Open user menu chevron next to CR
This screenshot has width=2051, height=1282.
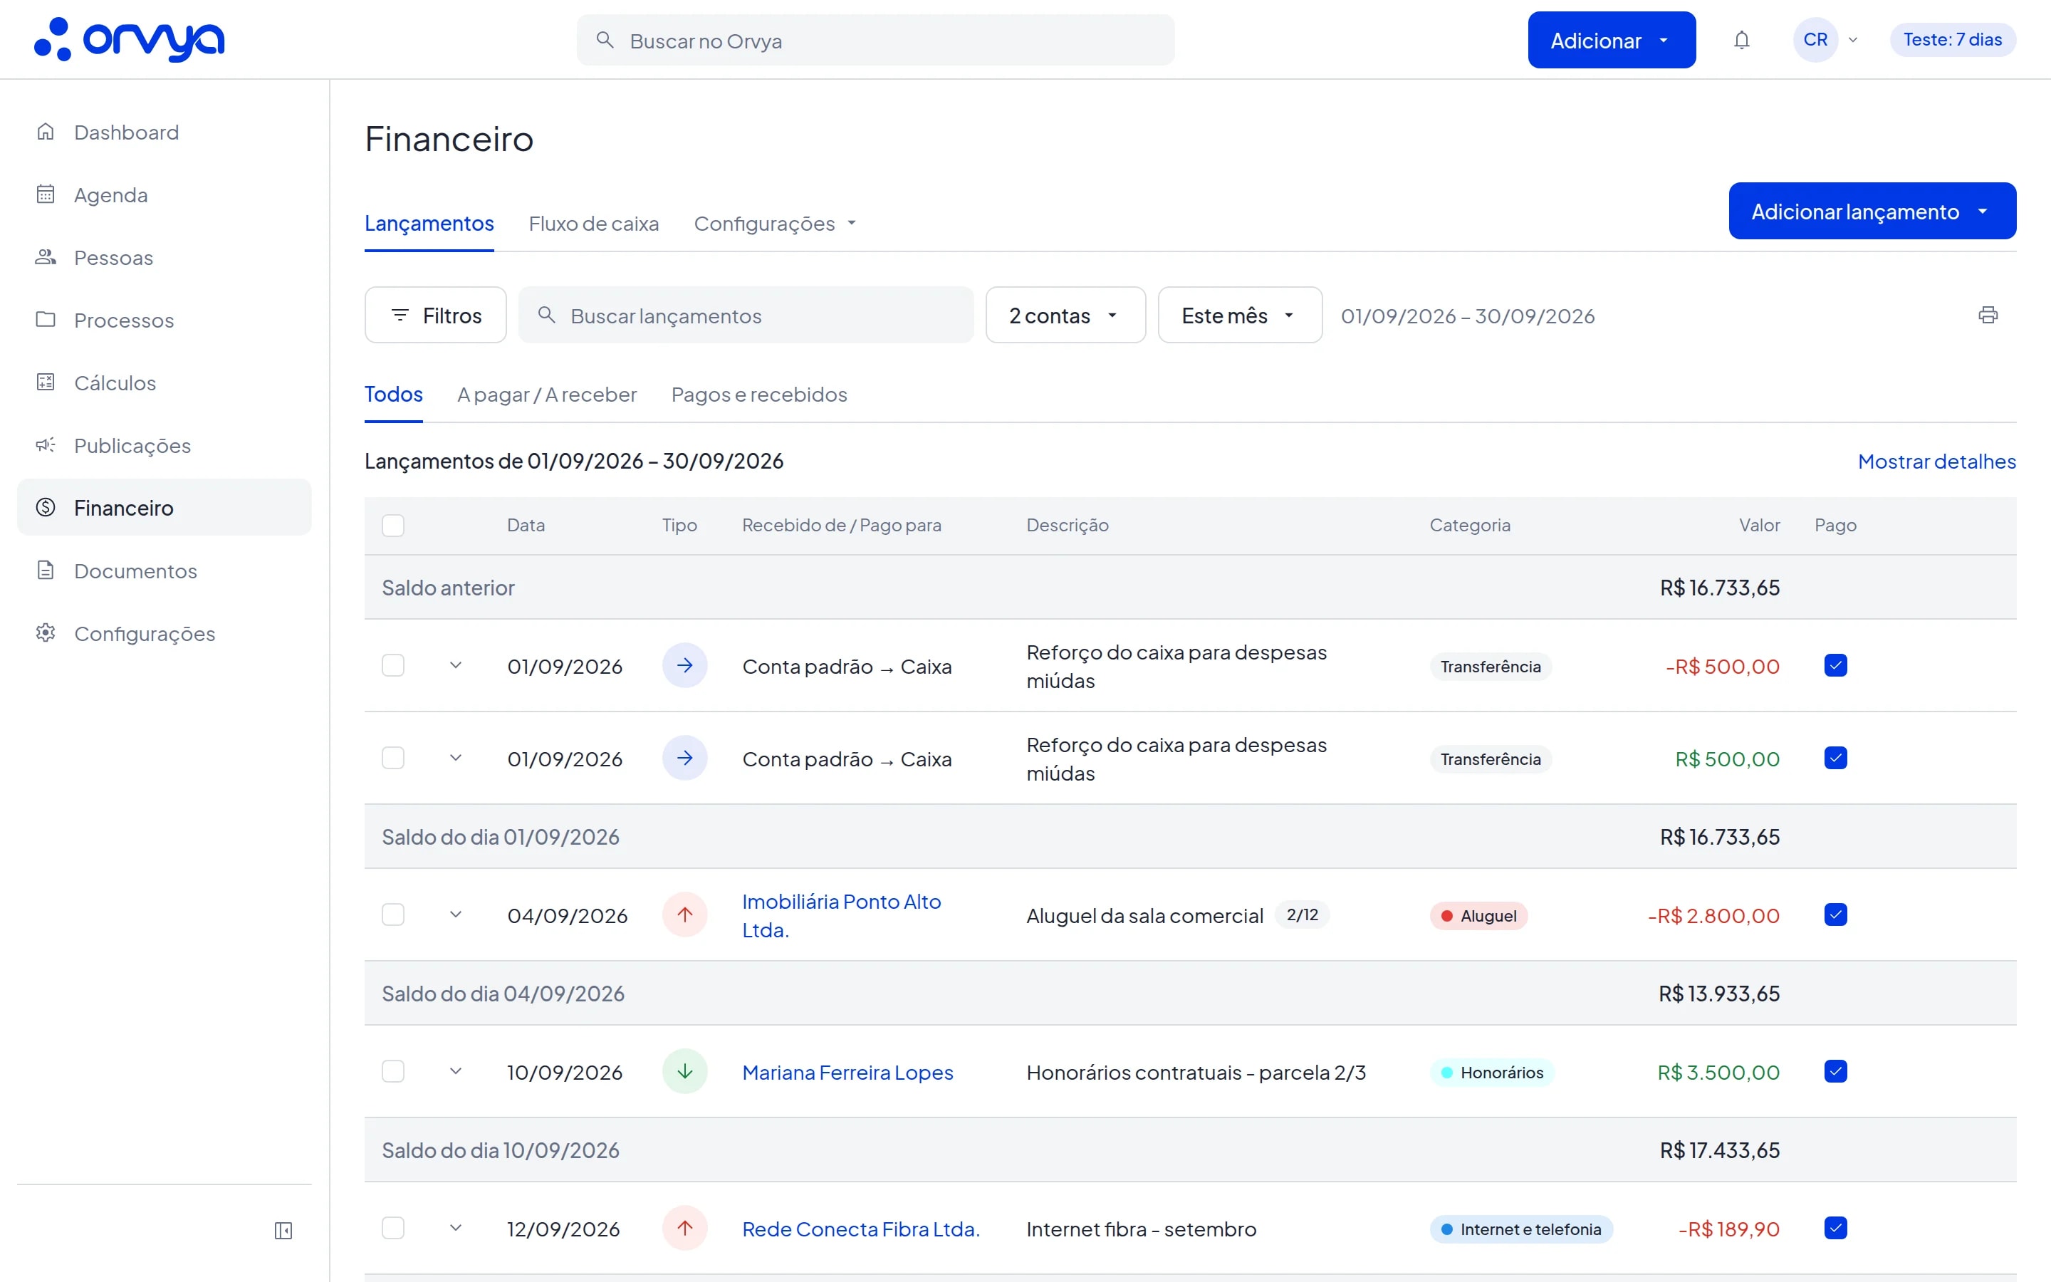pyautogui.click(x=1853, y=40)
